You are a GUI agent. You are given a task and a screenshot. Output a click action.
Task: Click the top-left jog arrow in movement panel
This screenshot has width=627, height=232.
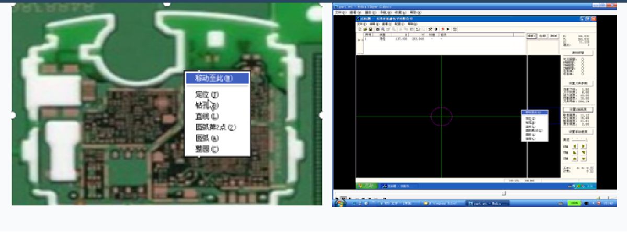click(x=575, y=146)
